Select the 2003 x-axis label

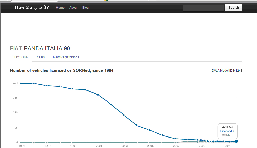tap(125, 146)
